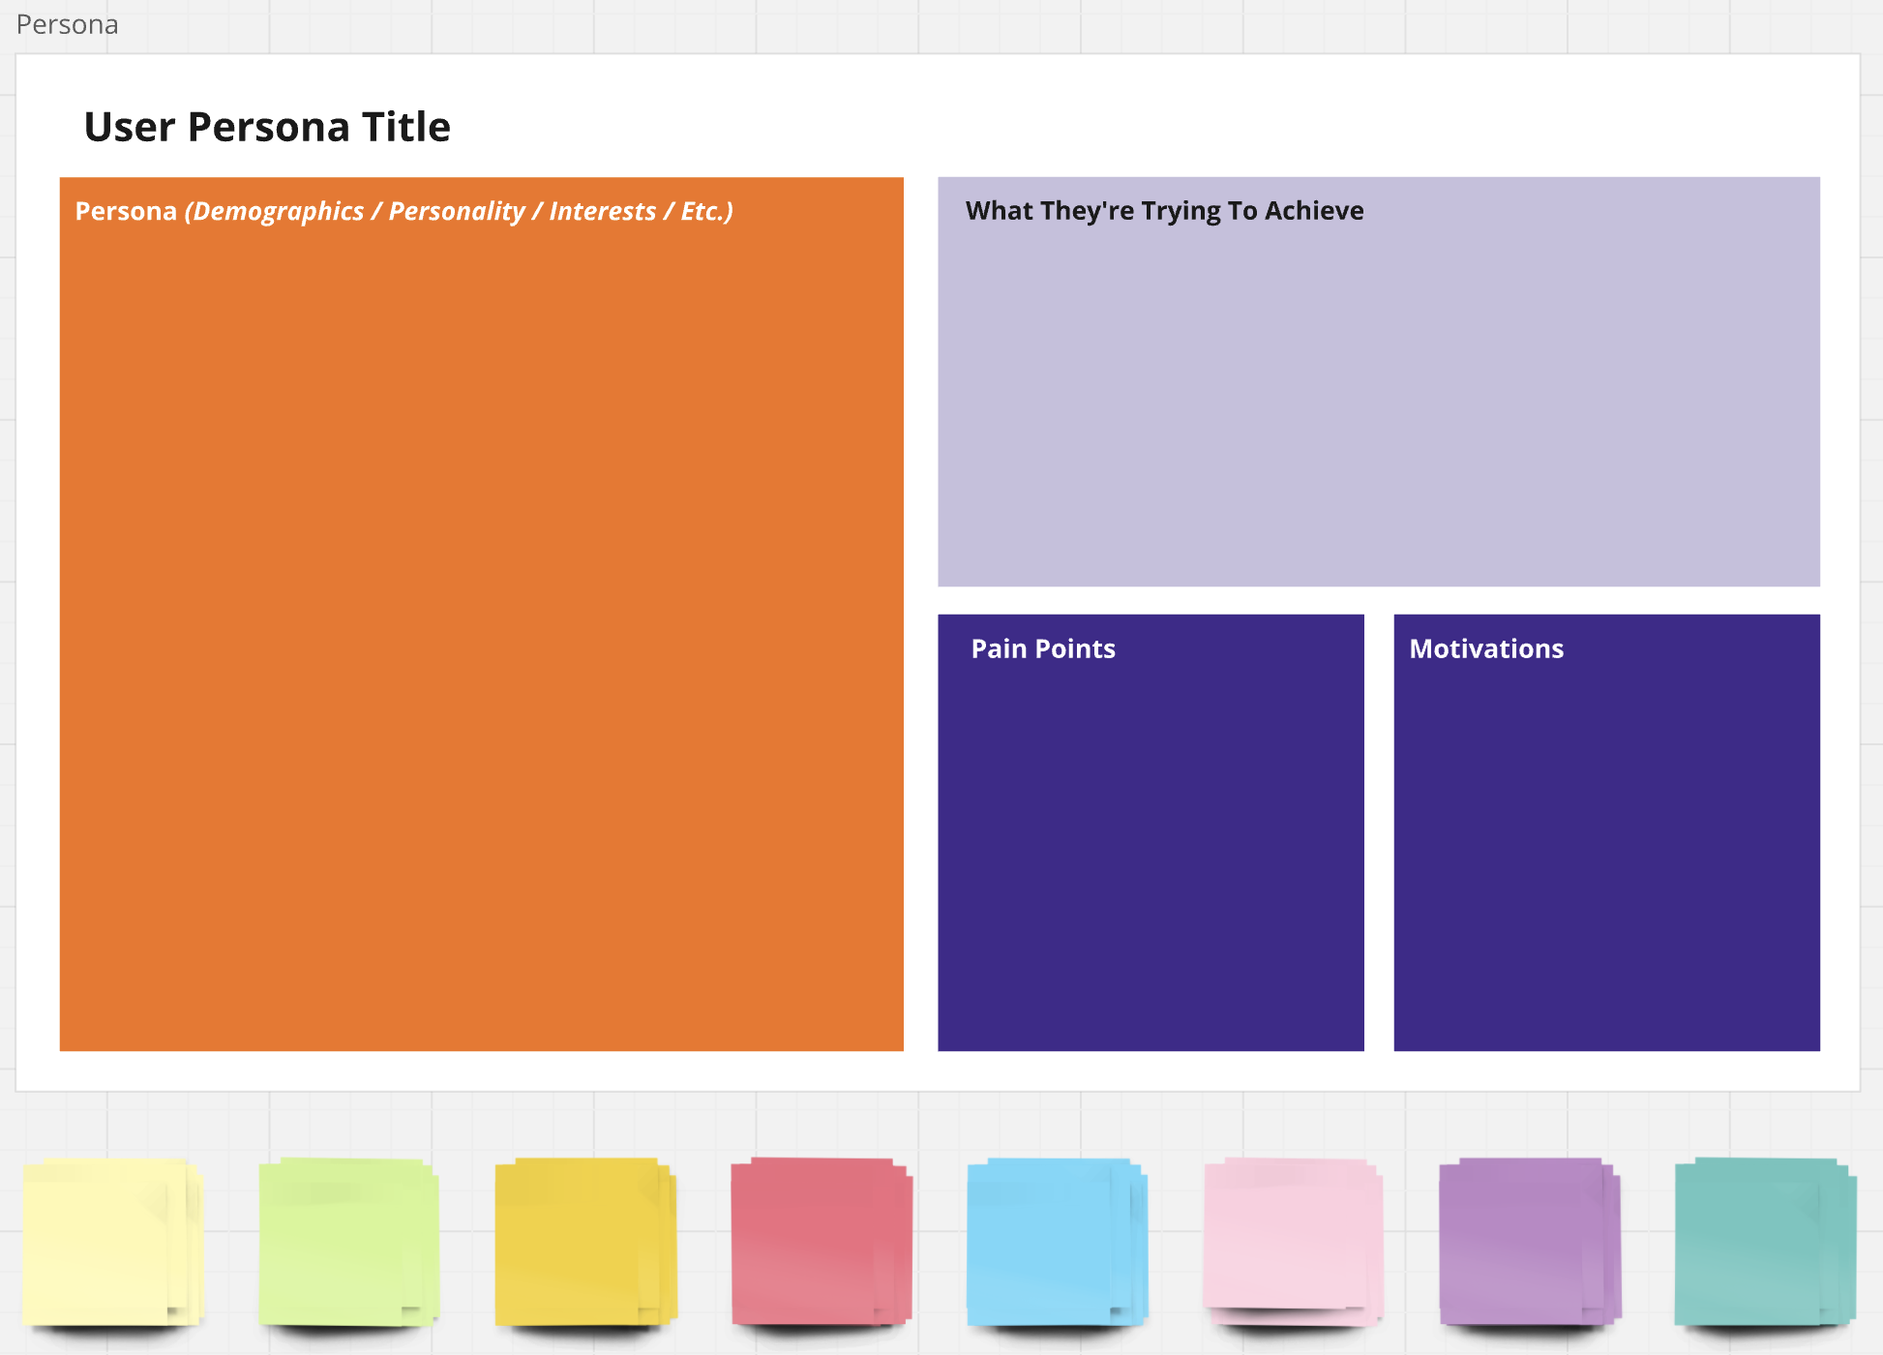Image resolution: width=1883 pixels, height=1355 pixels.
Task: Grab the teal sticky note stack
Action: (x=1766, y=1242)
